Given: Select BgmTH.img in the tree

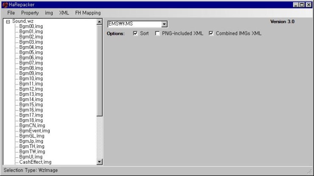Looking at the screenshot, I should [x=32, y=146].
